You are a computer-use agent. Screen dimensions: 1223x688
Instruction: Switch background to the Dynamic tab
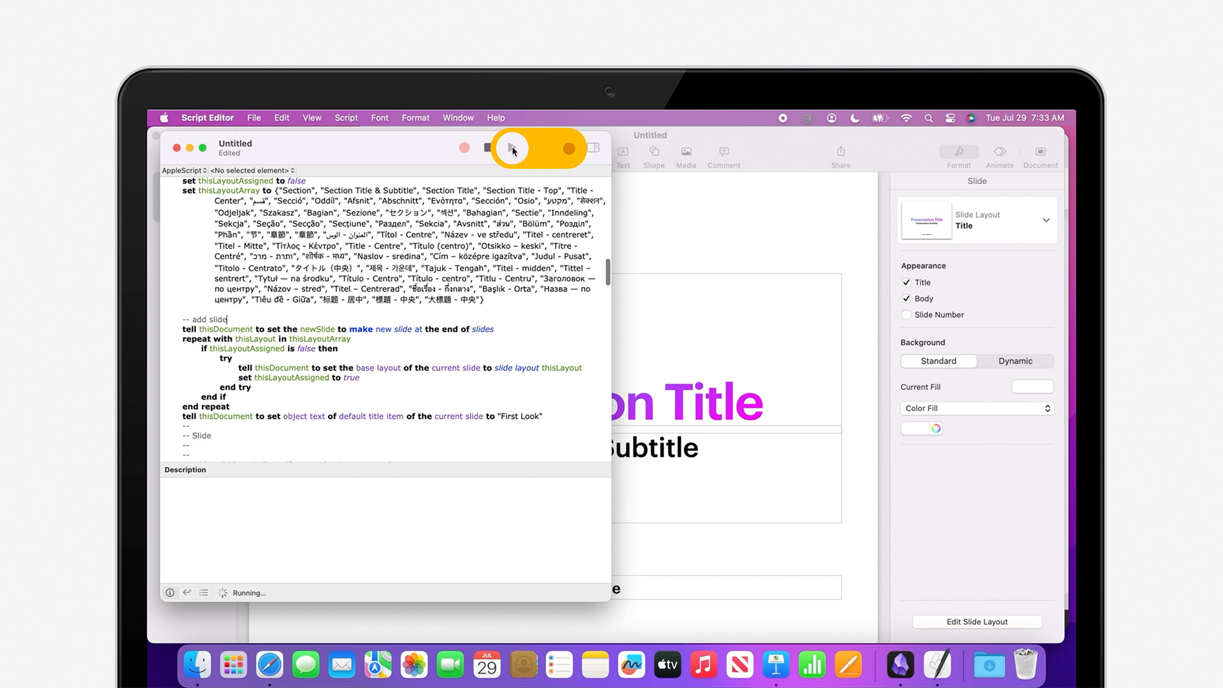tap(1015, 361)
